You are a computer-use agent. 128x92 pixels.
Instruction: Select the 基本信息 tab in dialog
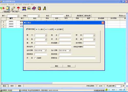pyautogui.click(x=30, y=29)
